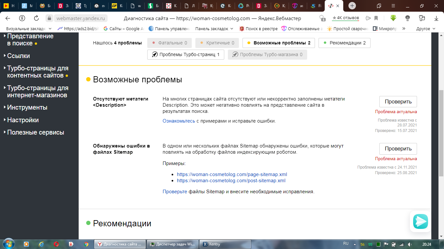The height and width of the screenshot is (249, 444).
Task: Open the tab list icon in title bar
Action: (379, 6)
